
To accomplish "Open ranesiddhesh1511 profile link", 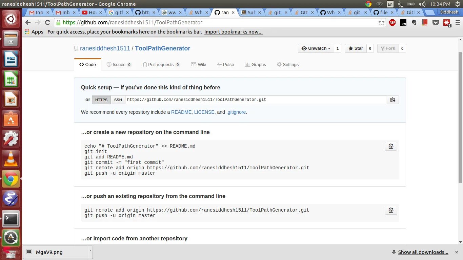I will pyautogui.click(x=105, y=48).
